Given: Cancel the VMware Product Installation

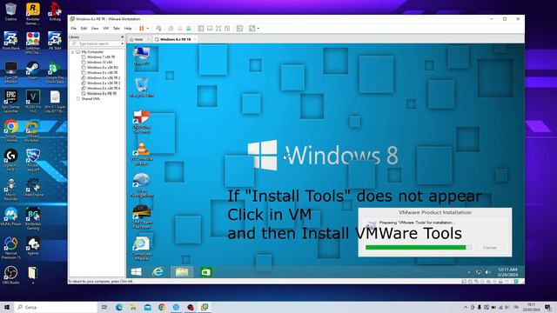Looking at the screenshot, I should tap(489, 247).
